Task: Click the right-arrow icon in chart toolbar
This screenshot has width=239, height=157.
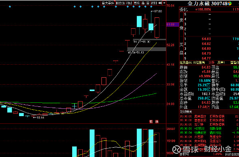Action: click(160, 3)
